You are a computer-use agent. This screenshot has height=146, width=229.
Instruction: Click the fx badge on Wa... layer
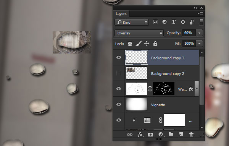191,89
